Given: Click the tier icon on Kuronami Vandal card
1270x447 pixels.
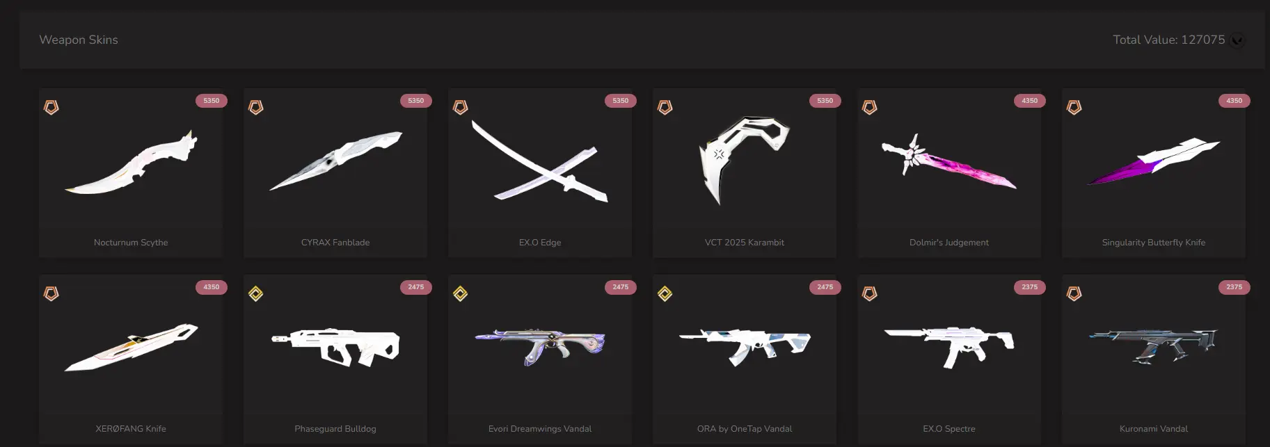Looking at the screenshot, I should pos(1074,294).
